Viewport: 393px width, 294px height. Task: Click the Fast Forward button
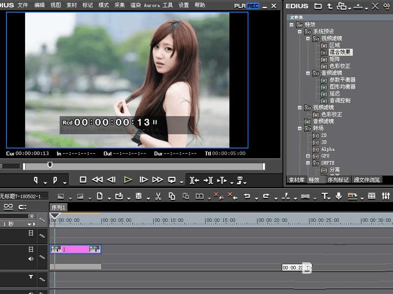[x=157, y=180]
